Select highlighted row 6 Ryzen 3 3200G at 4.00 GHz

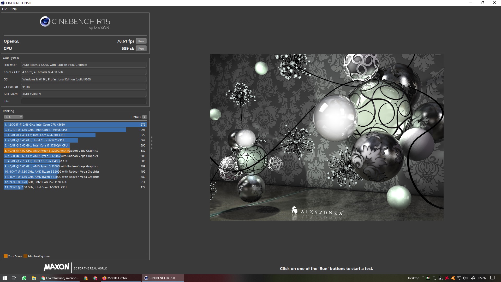pos(75,151)
